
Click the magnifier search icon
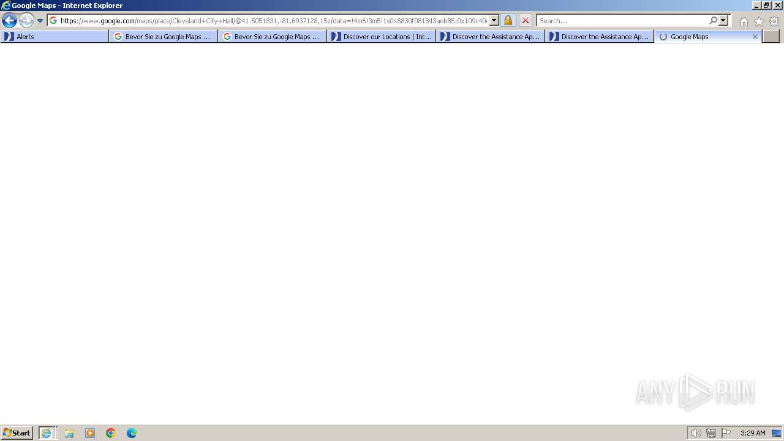[713, 21]
